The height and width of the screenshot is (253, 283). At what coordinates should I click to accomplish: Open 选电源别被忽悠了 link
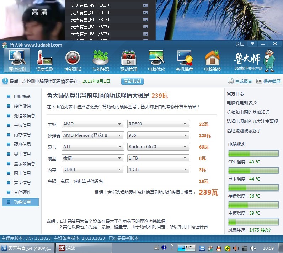244,130
